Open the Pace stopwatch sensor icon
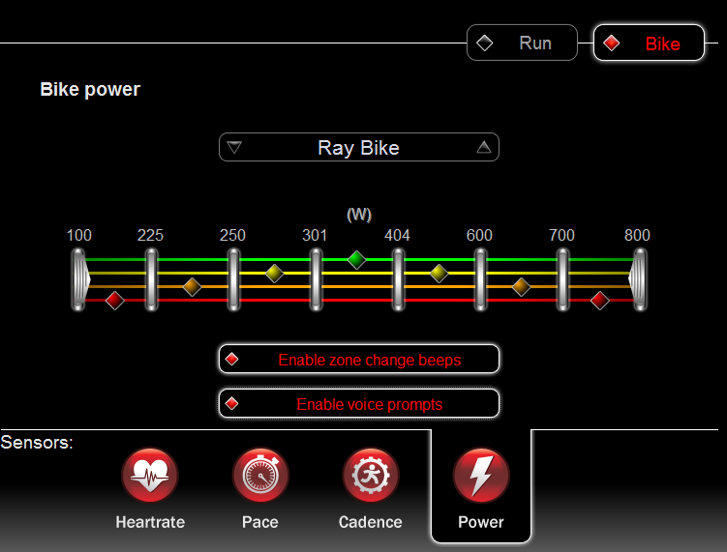 click(260, 476)
